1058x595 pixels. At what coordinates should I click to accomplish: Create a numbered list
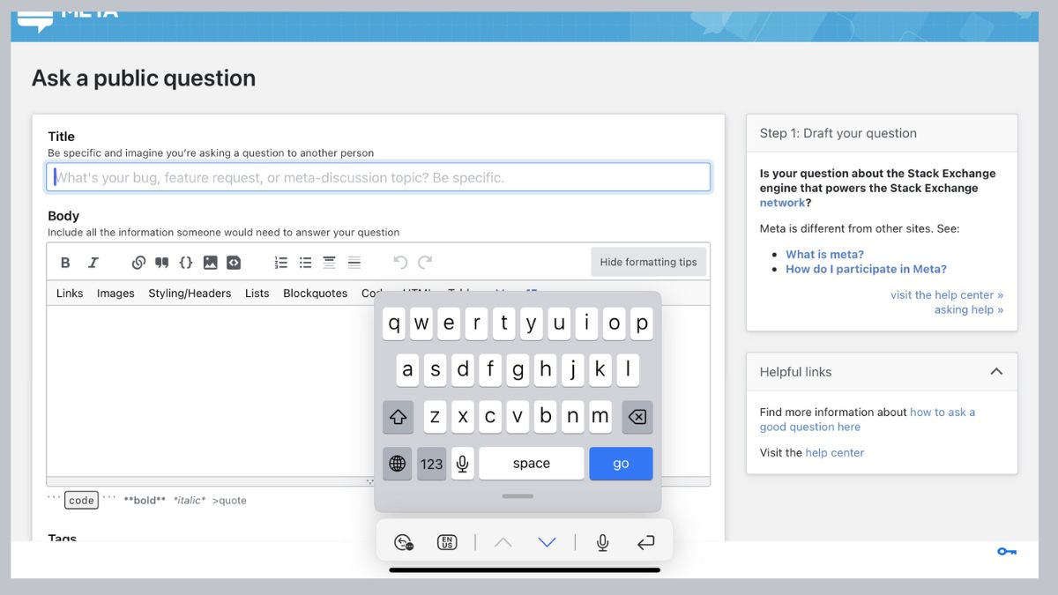281,263
